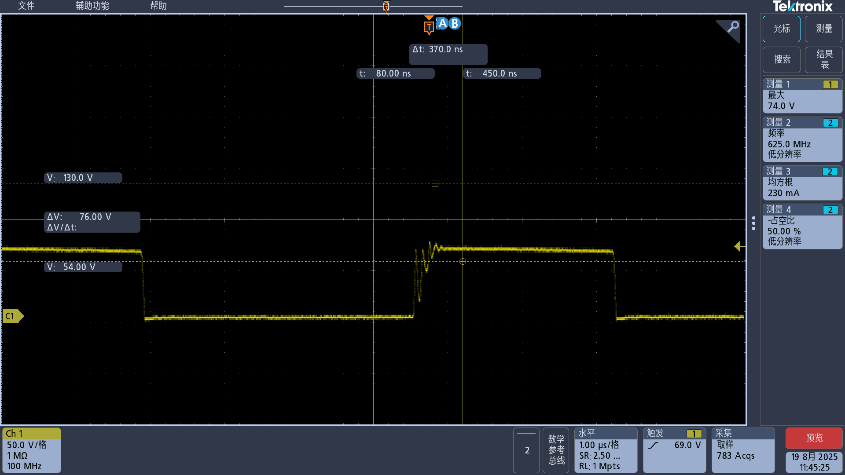Open 测量 4 占空比 badge
This screenshot has width=845, height=475.
pyautogui.click(x=802, y=226)
